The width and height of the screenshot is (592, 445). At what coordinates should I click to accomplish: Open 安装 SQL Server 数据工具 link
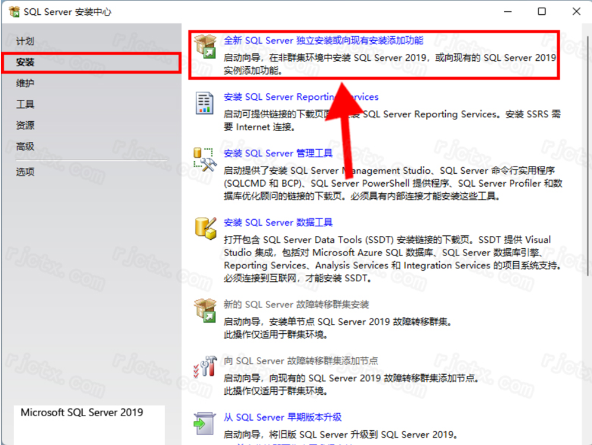(278, 222)
